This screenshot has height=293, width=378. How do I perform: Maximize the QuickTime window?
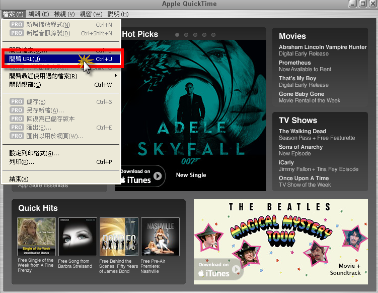pyautogui.click(x=363, y=4)
